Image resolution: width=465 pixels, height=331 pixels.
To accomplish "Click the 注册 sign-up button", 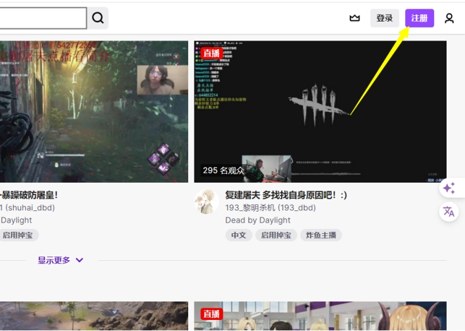I will (419, 18).
